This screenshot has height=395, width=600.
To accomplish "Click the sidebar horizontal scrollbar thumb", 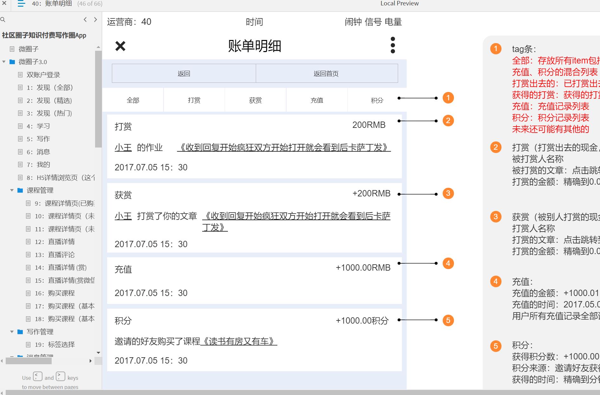I will [x=29, y=361].
